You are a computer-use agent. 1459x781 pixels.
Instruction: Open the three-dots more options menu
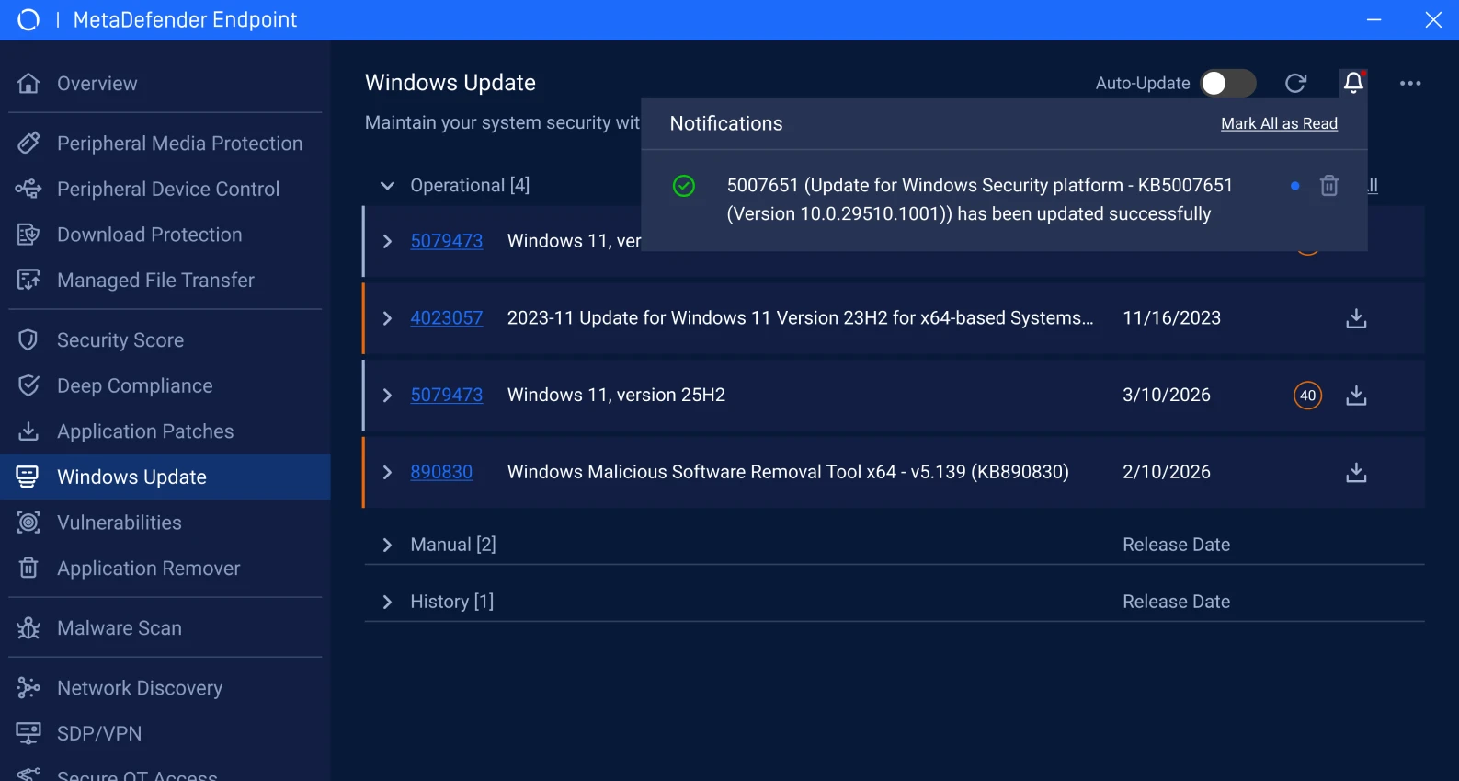pos(1410,83)
